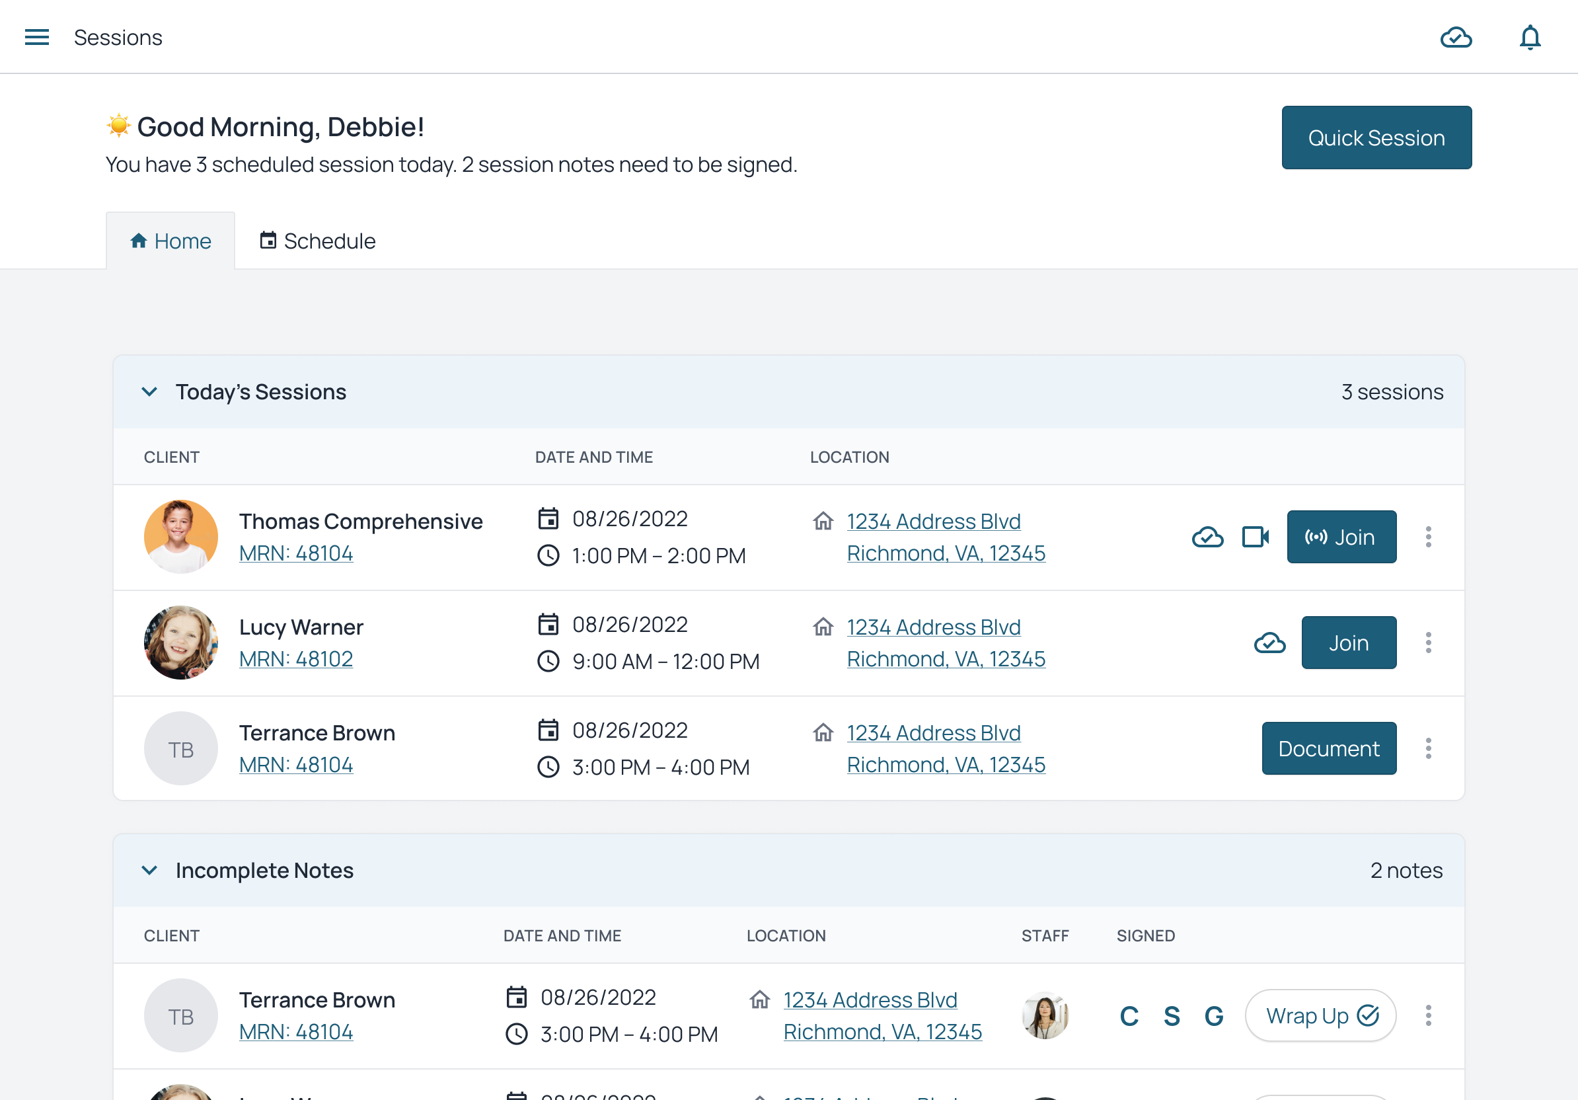Open Lucy Warner's address link
This screenshot has width=1578, height=1100.
(946, 643)
